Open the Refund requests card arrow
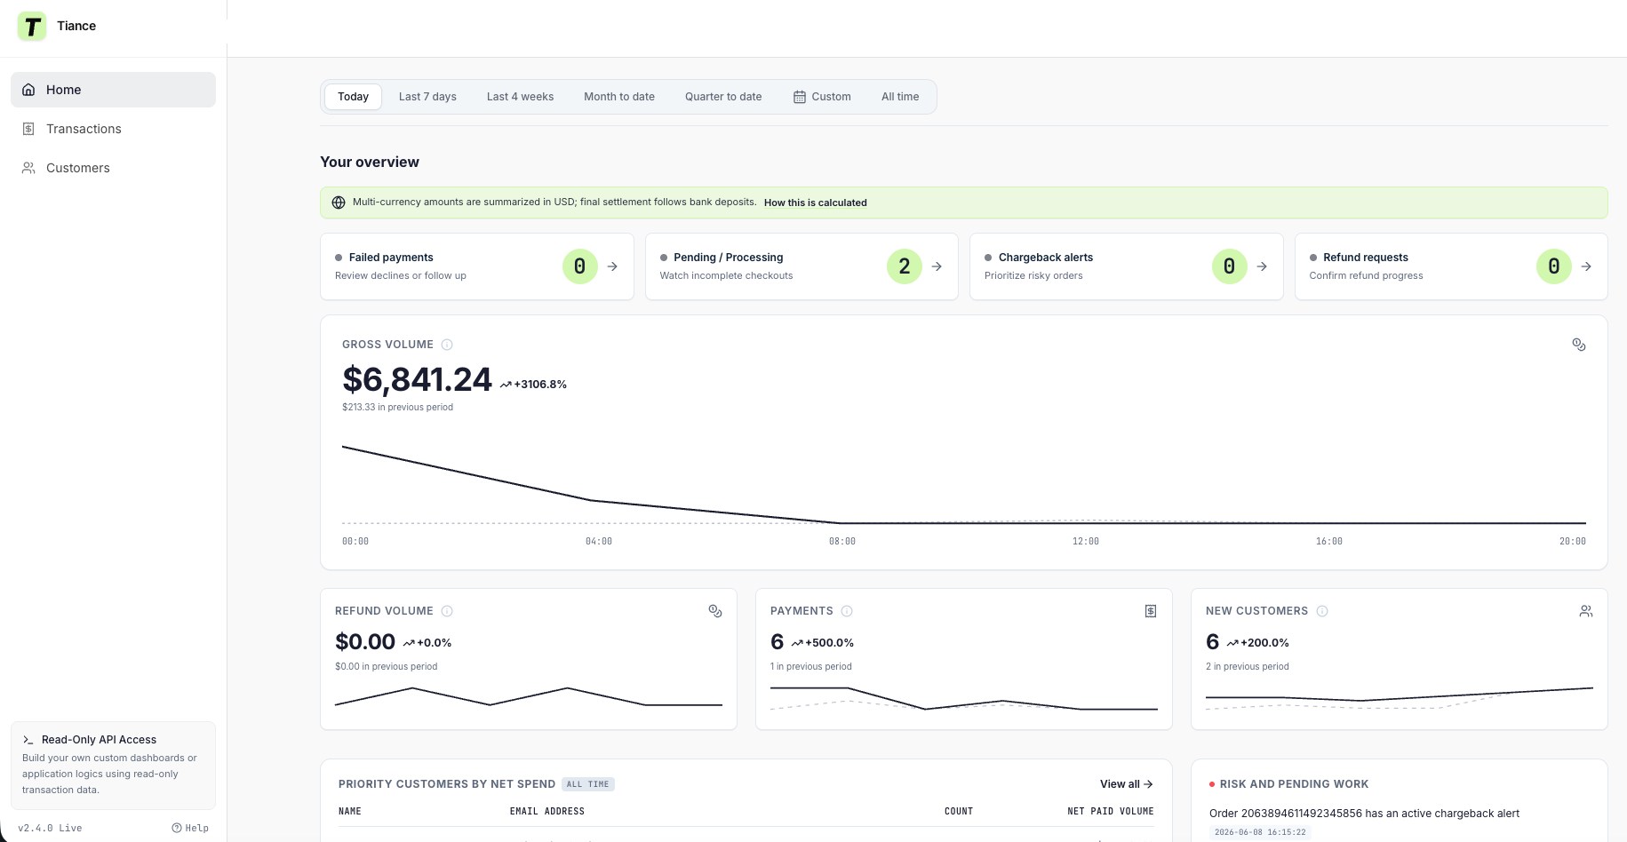 pos(1586,266)
